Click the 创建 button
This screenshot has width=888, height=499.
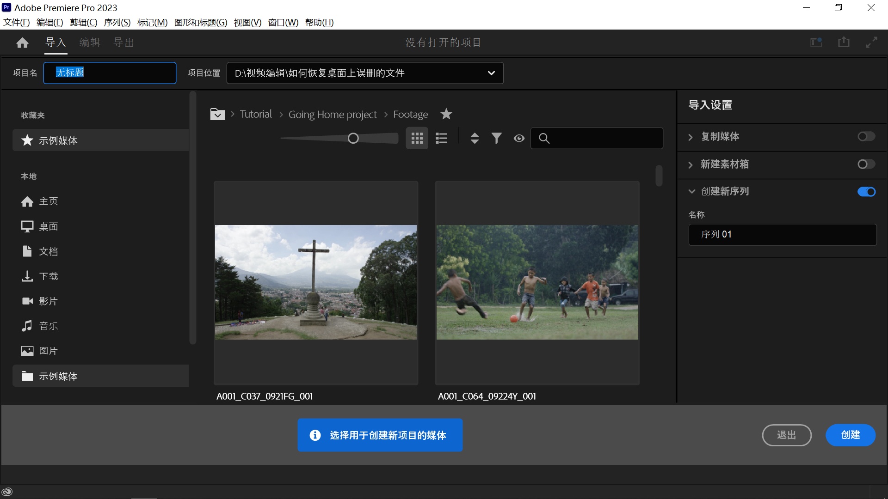point(851,435)
